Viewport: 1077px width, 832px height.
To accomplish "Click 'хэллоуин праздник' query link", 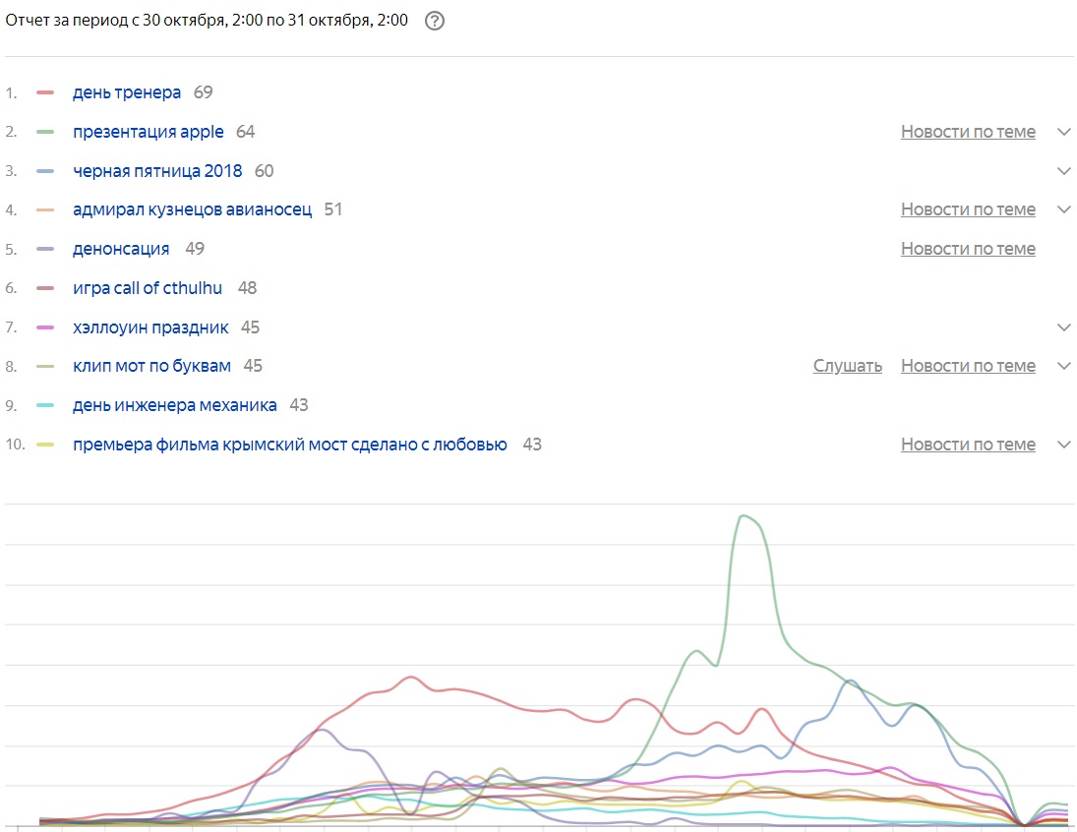I will (150, 327).
